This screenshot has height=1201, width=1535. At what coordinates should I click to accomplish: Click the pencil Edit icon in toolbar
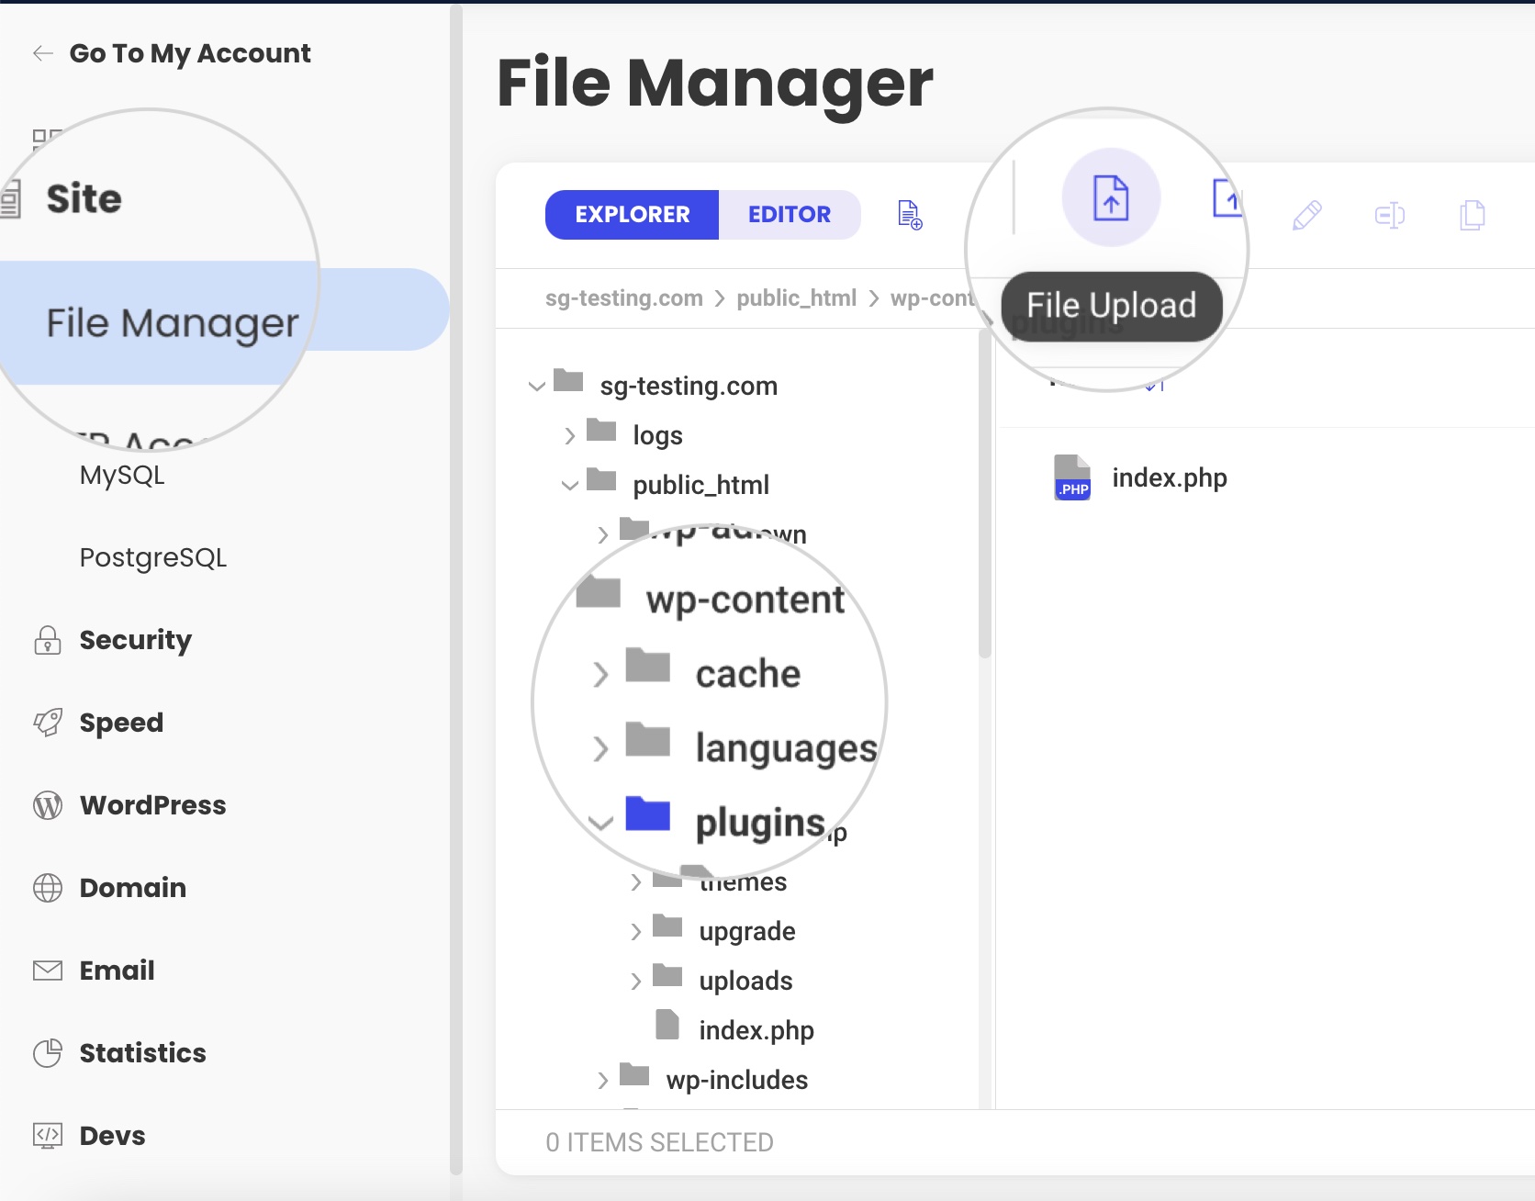click(1306, 215)
